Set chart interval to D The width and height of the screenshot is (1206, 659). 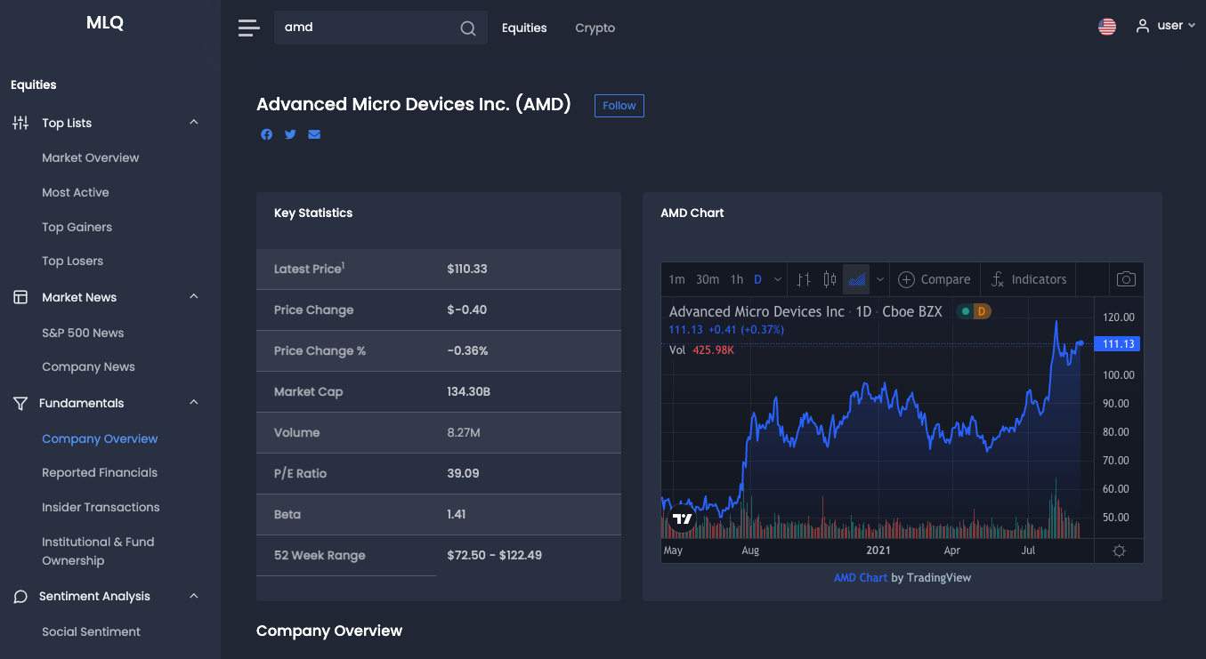758,279
